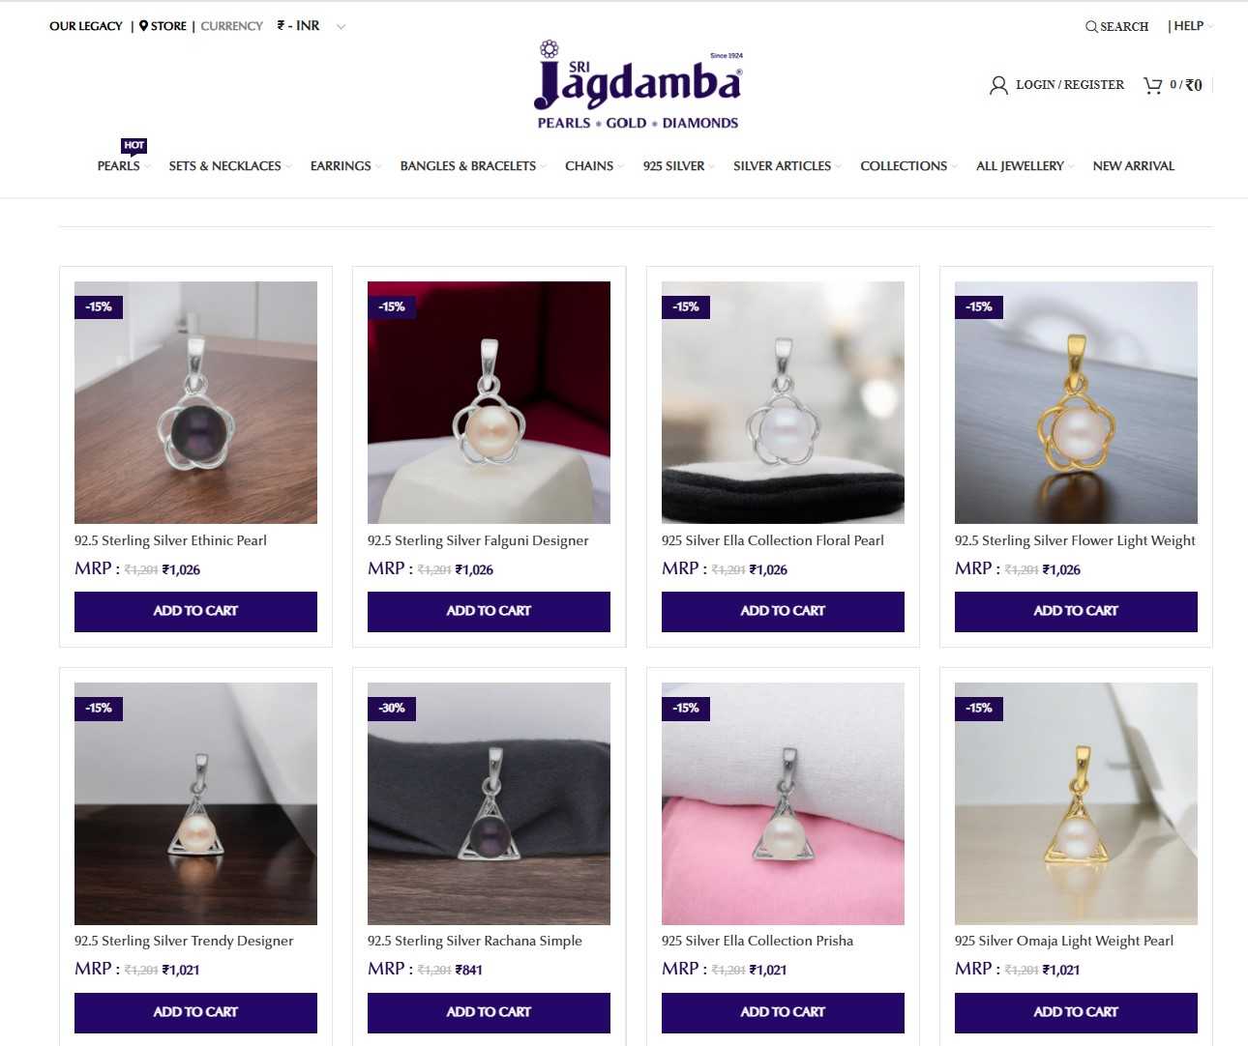1248x1046 pixels.
Task: Click the user account icon
Action: [x=998, y=85]
